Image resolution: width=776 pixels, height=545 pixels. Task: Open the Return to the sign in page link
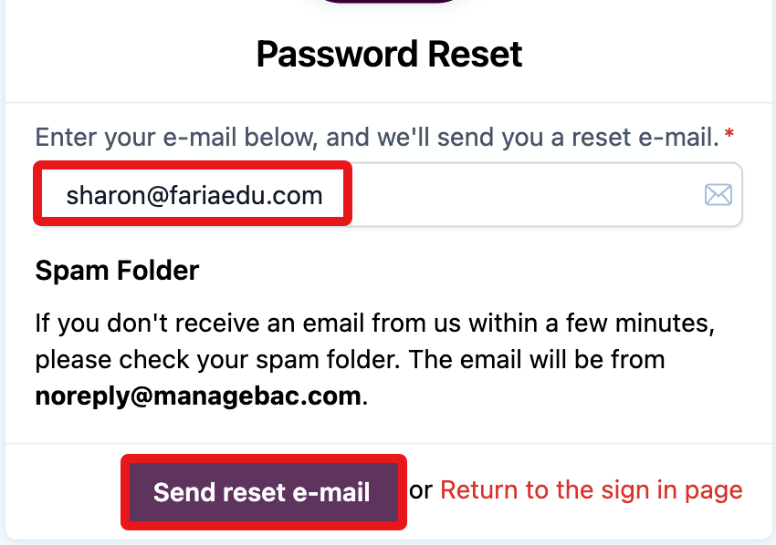click(591, 490)
